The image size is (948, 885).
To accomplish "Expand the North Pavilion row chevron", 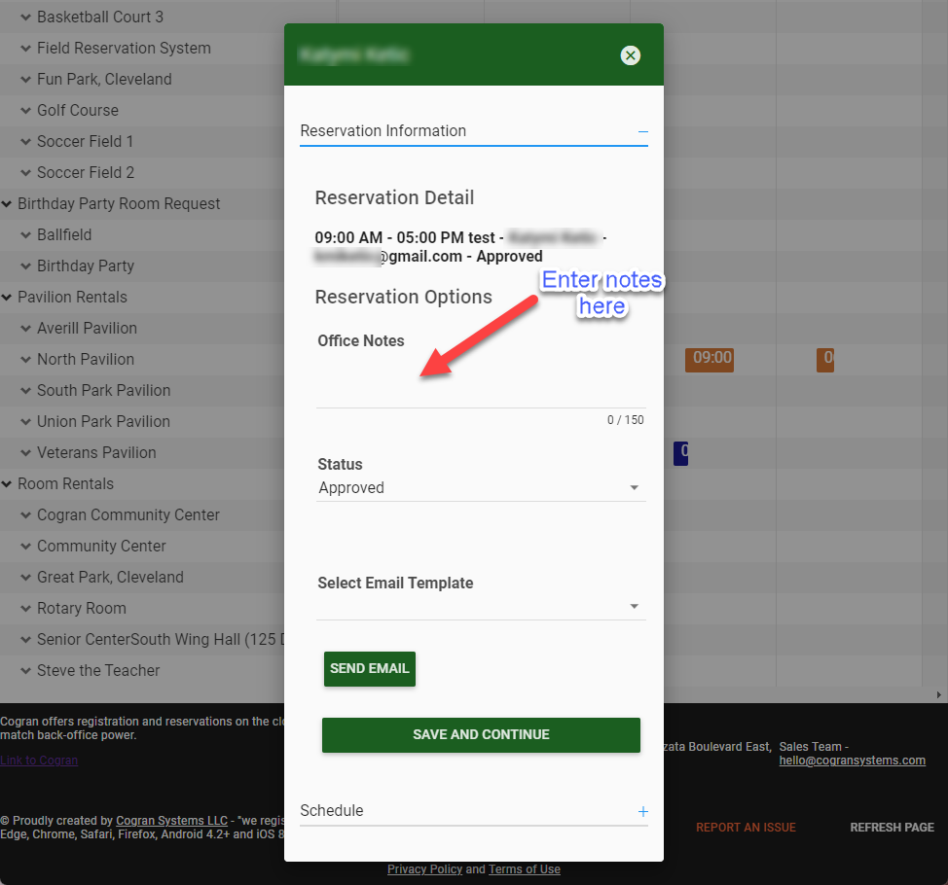I will pos(26,360).
